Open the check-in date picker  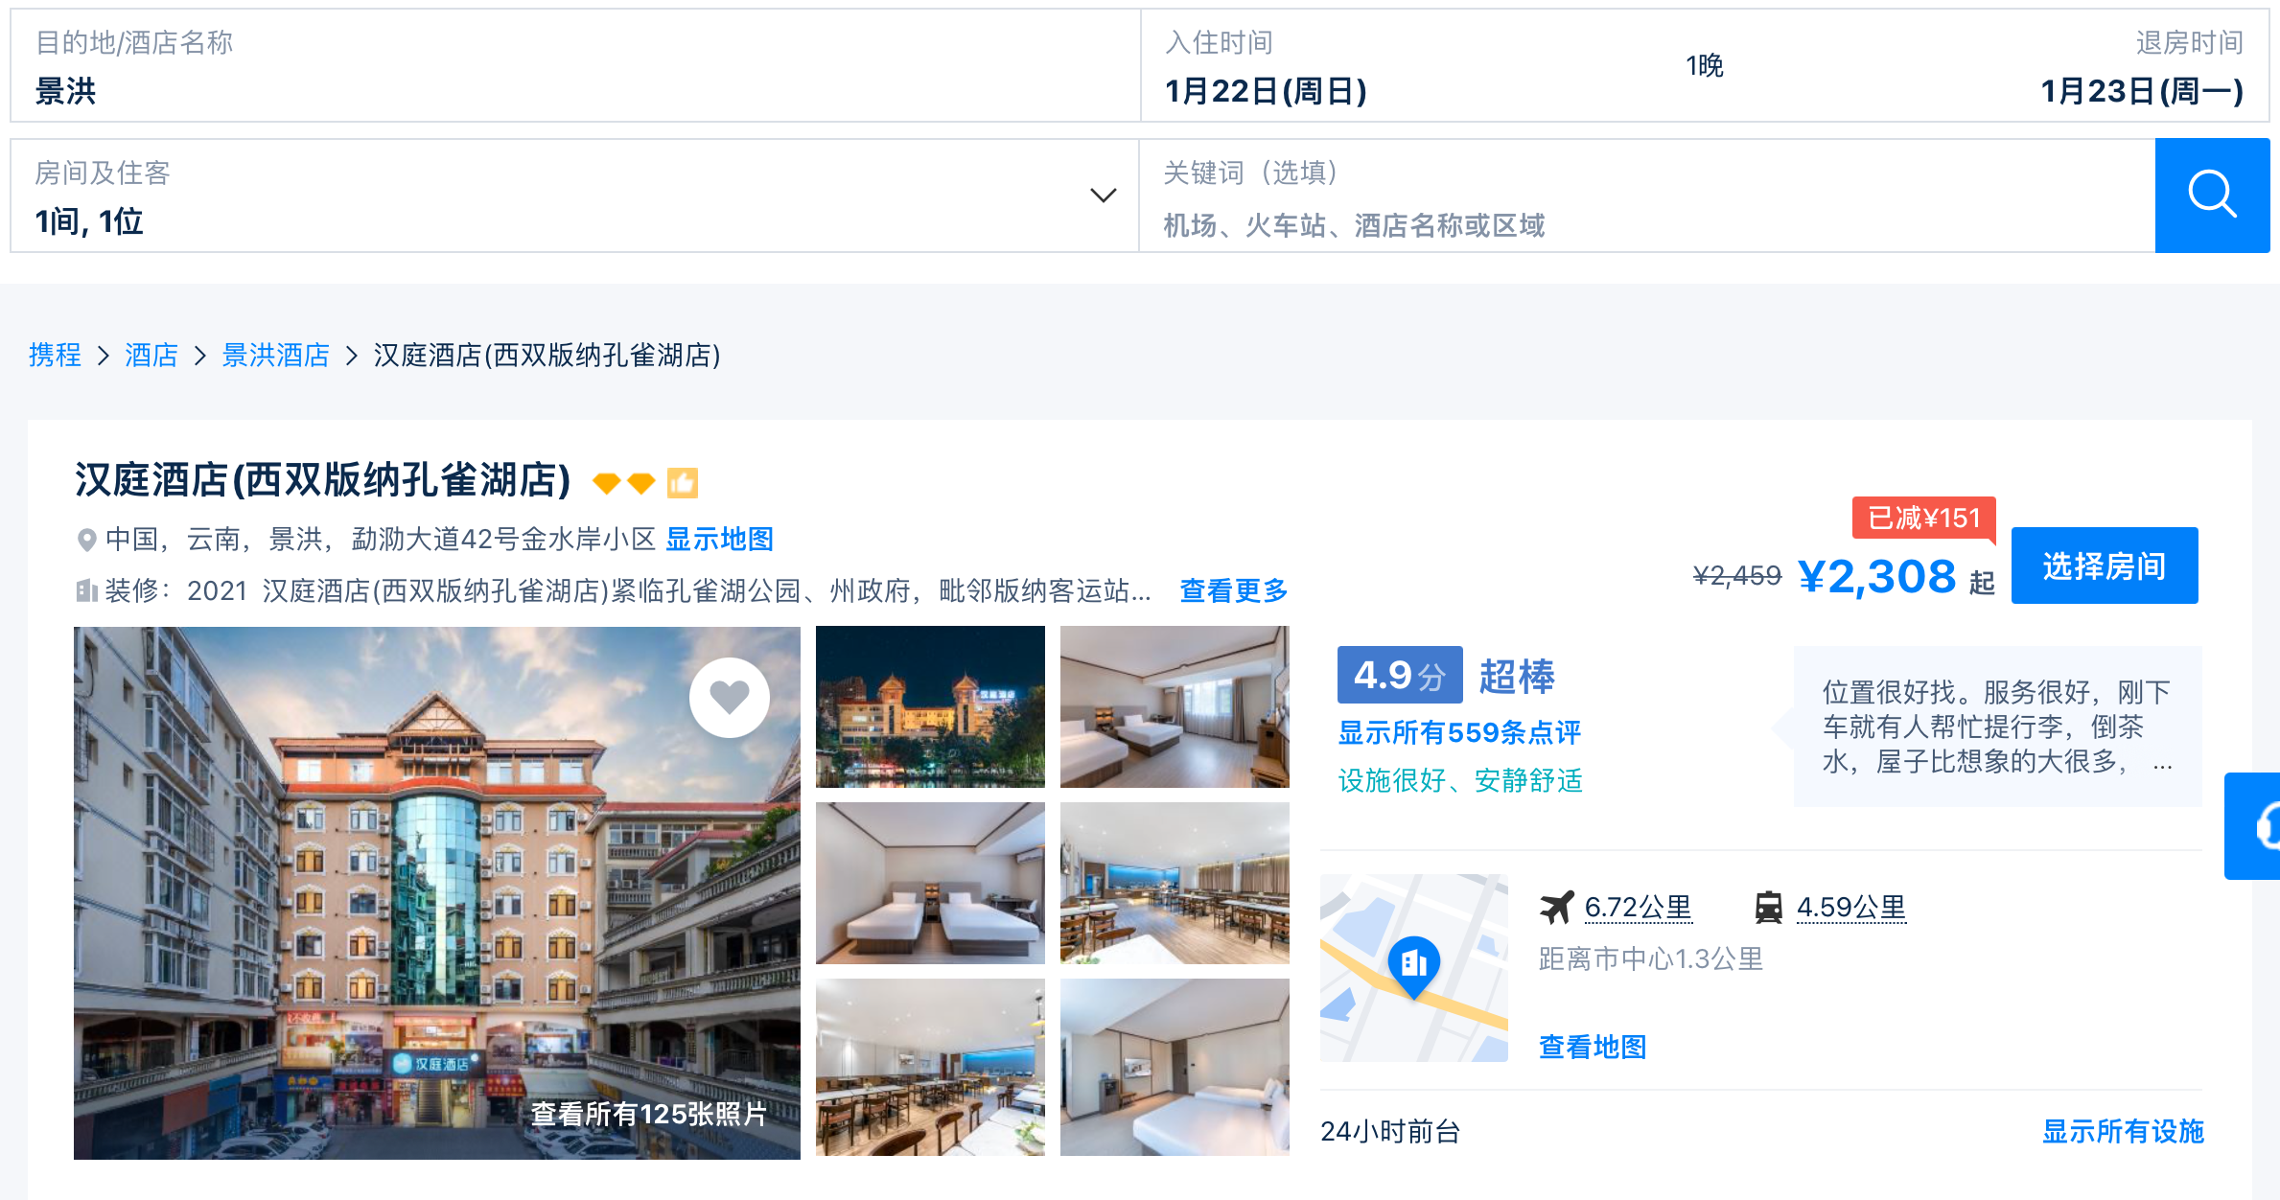click(x=1266, y=90)
